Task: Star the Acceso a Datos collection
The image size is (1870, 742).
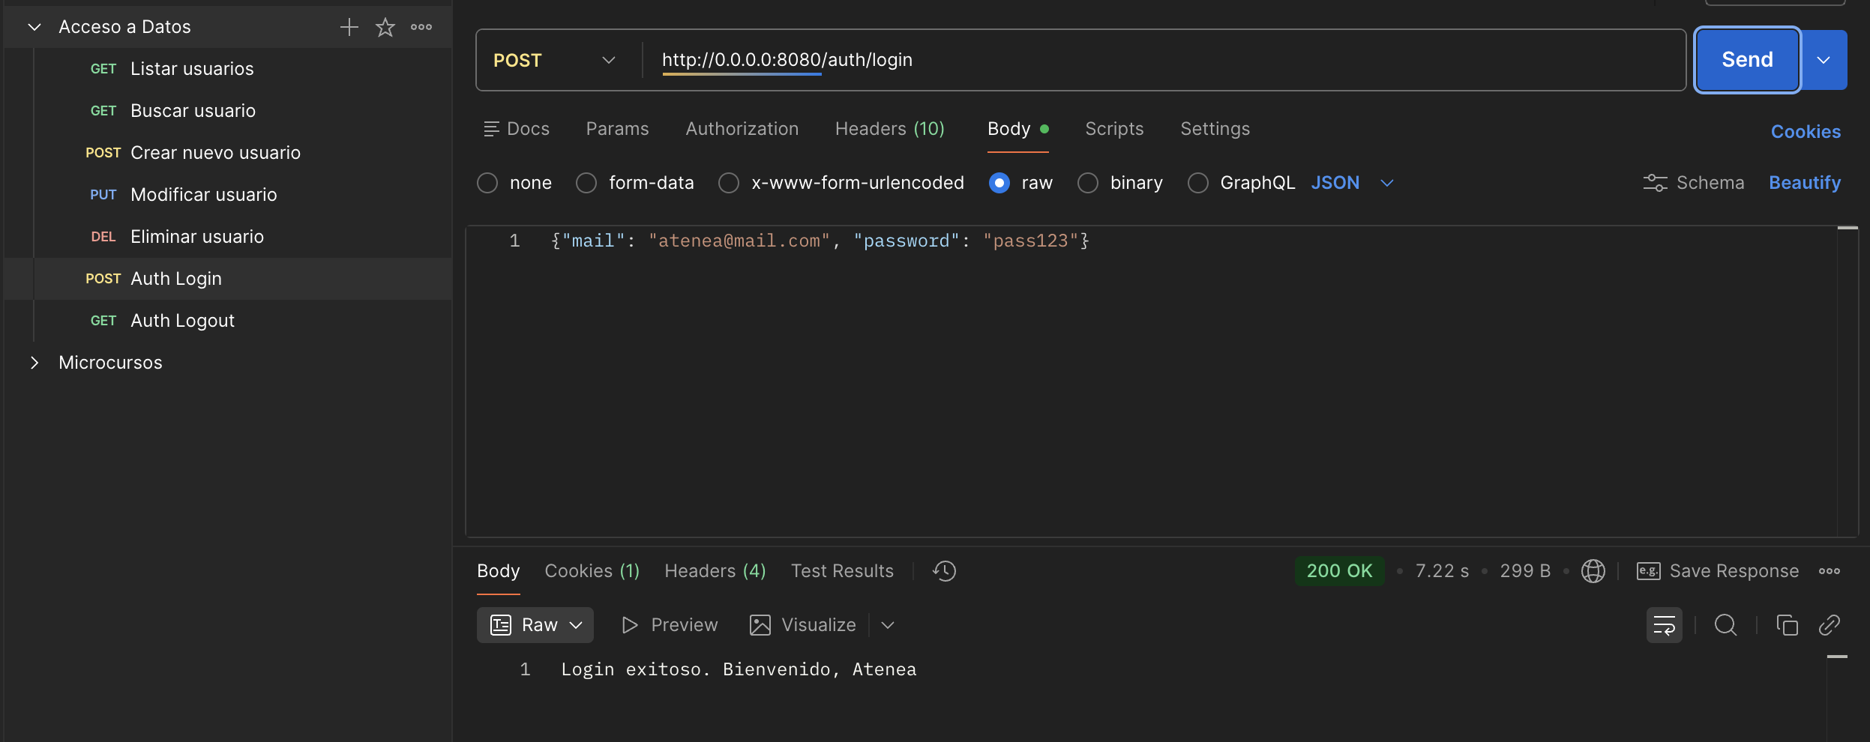Action: [x=385, y=27]
